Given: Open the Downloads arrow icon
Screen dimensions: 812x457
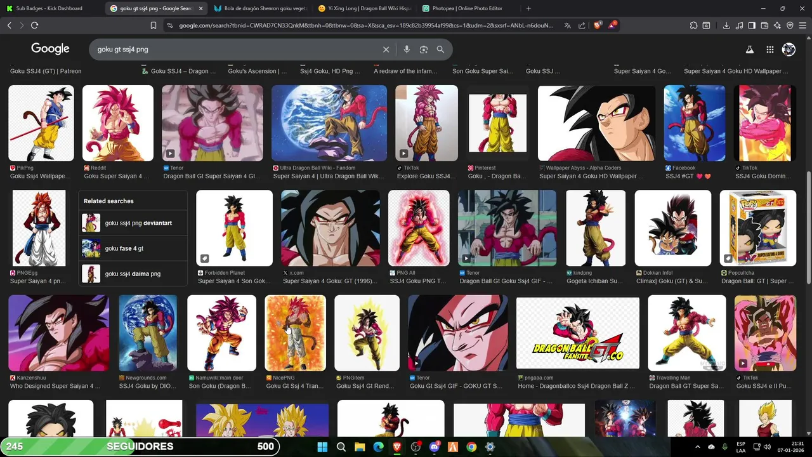Looking at the screenshot, I should (x=726, y=25).
